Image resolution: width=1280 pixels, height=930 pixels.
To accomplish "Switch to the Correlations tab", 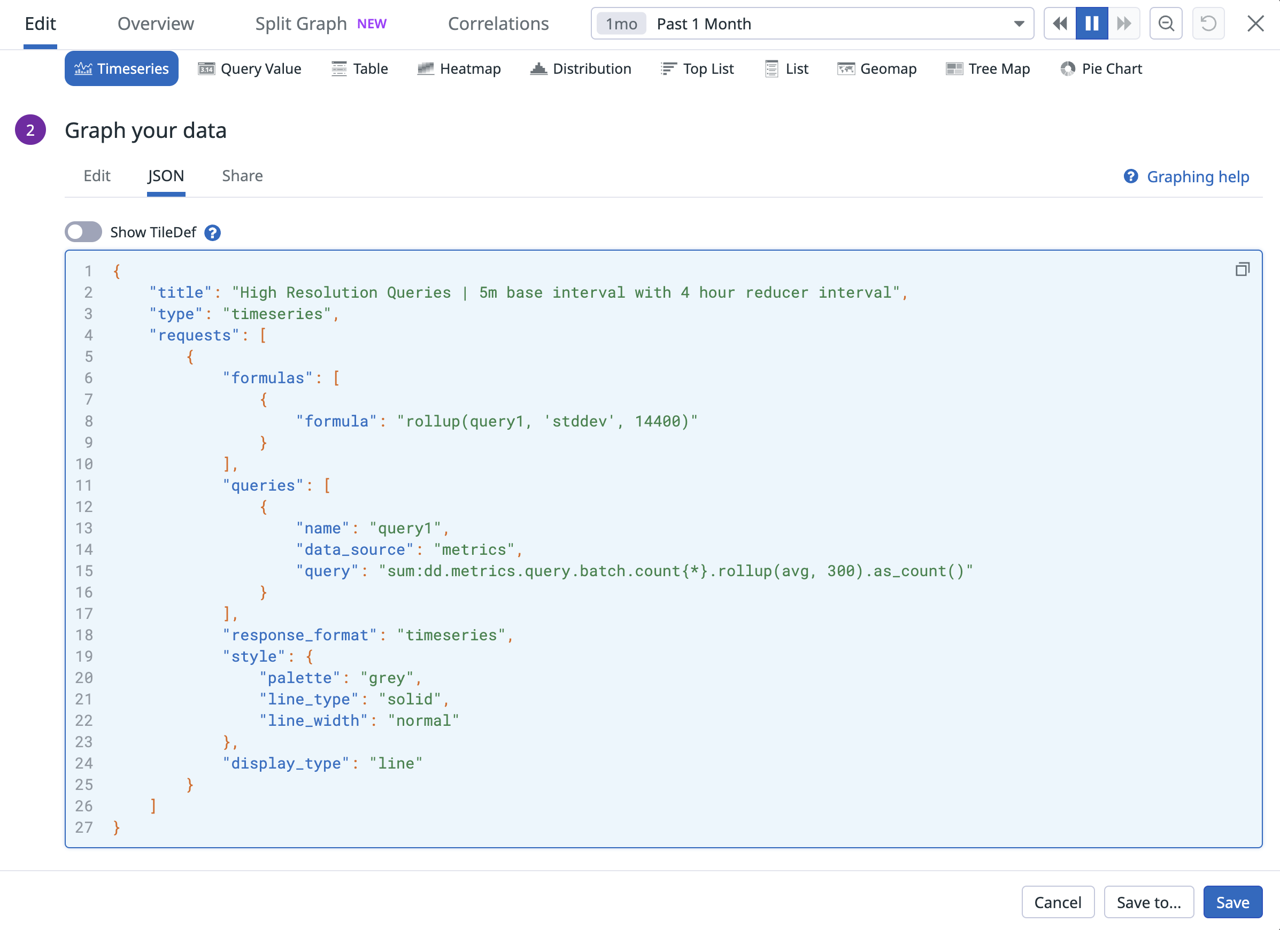I will tap(498, 23).
